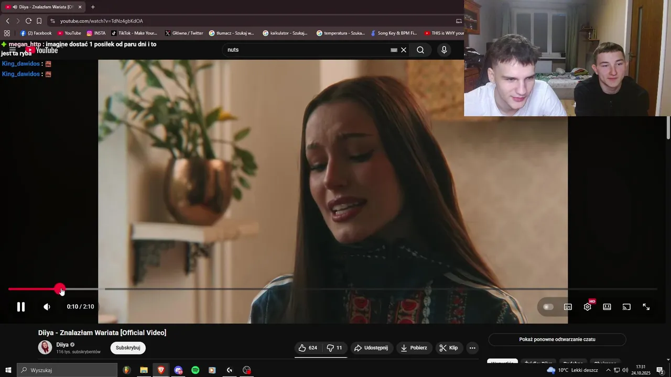Focus the YouTube search box containing 'nuts'

[x=307, y=50]
